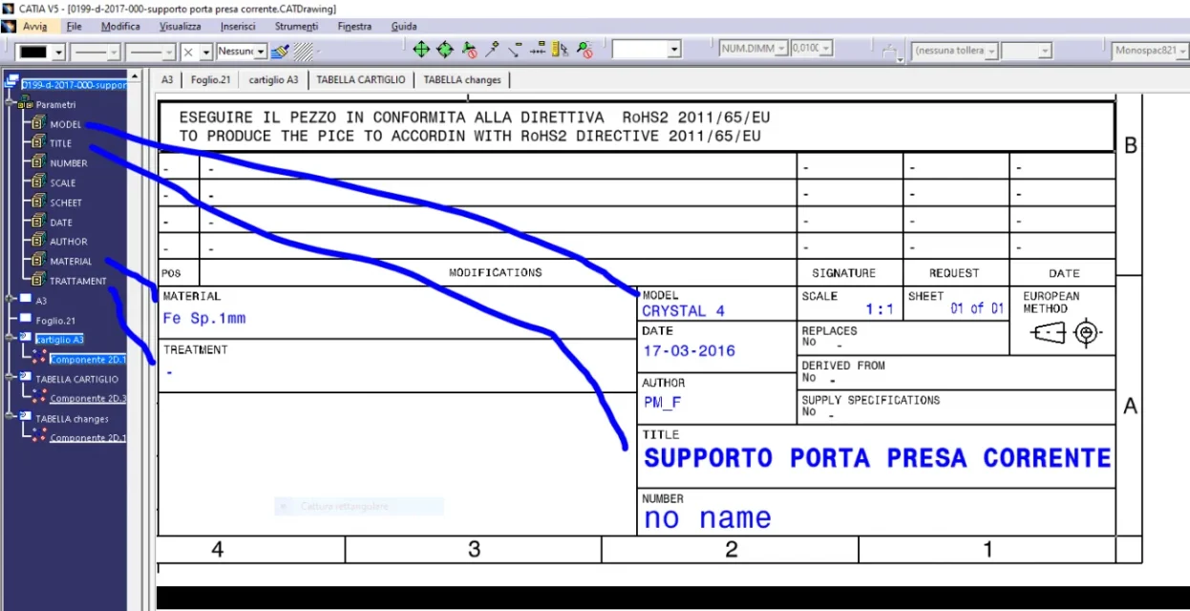Switch to the Foglio.21 sheet tab

tap(210, 80)
